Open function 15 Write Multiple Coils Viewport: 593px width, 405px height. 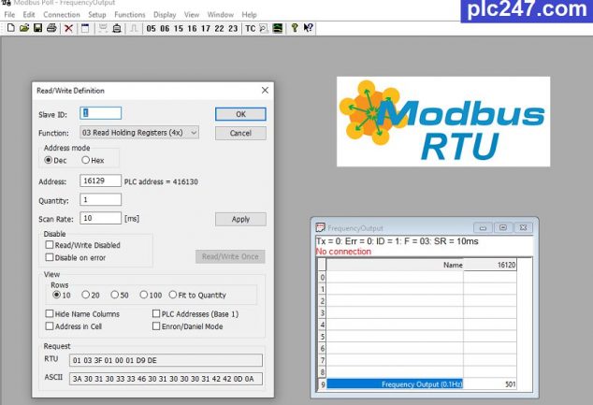[179, 28]
